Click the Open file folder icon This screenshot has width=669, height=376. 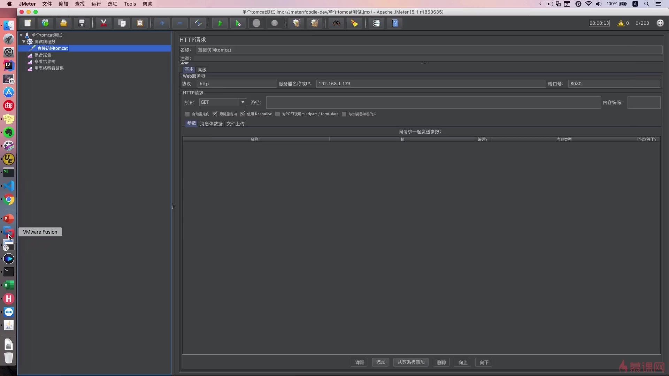63,23
